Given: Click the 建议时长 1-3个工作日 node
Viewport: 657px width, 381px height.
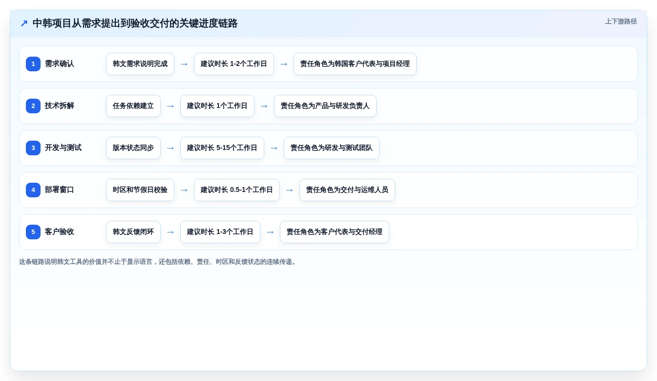Looking at the screenshot, I should pyautogui.click(x=220, y=232).
